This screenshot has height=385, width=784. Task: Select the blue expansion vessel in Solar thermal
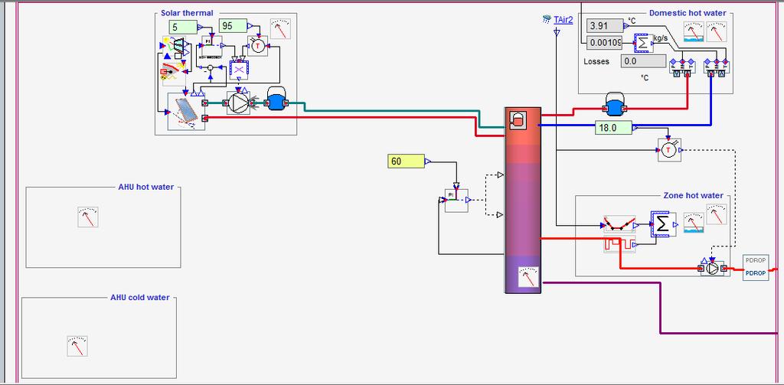(276, 99)
